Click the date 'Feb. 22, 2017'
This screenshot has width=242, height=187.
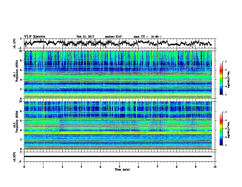pos(85,37)
